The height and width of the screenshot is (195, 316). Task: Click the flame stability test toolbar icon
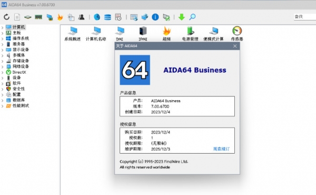[60, 17]
